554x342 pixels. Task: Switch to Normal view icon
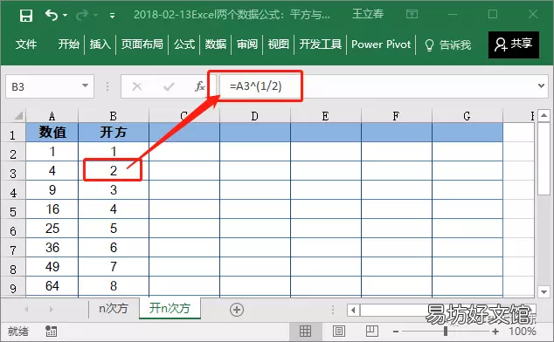(305, 331)
